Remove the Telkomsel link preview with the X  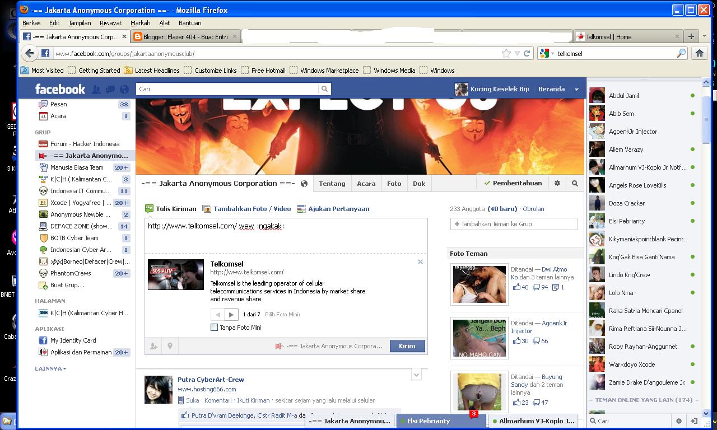pos(420,261)
